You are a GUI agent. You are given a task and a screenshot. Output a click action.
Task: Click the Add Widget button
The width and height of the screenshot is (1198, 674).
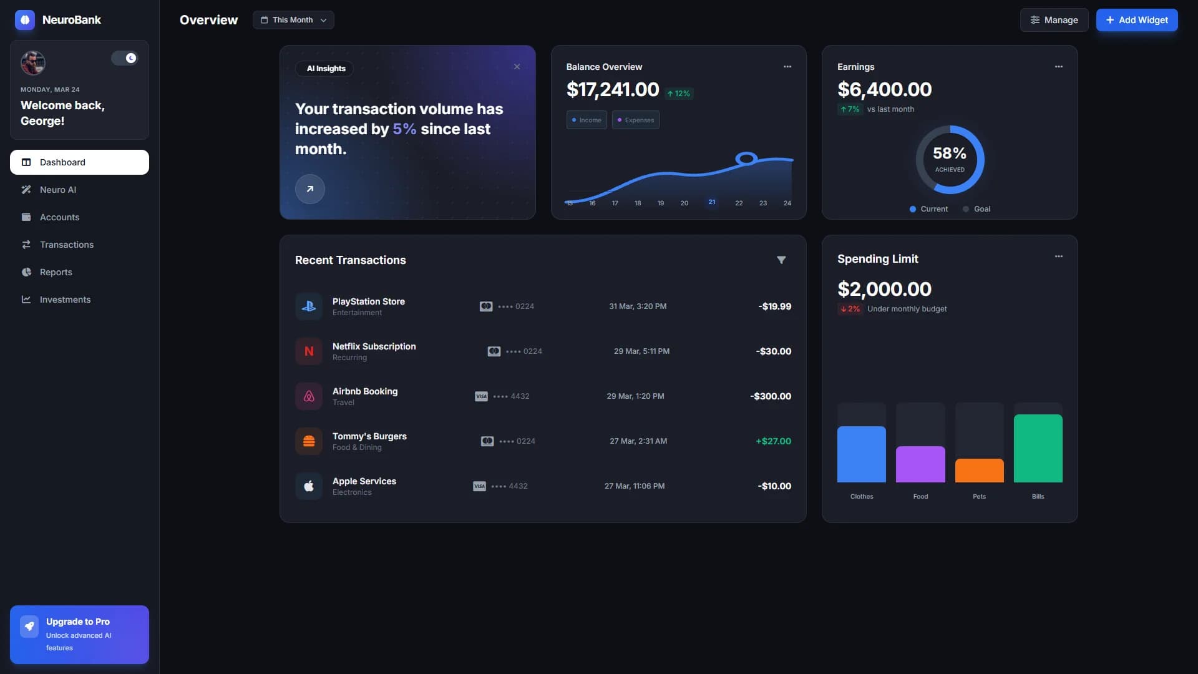point(1136,19)
